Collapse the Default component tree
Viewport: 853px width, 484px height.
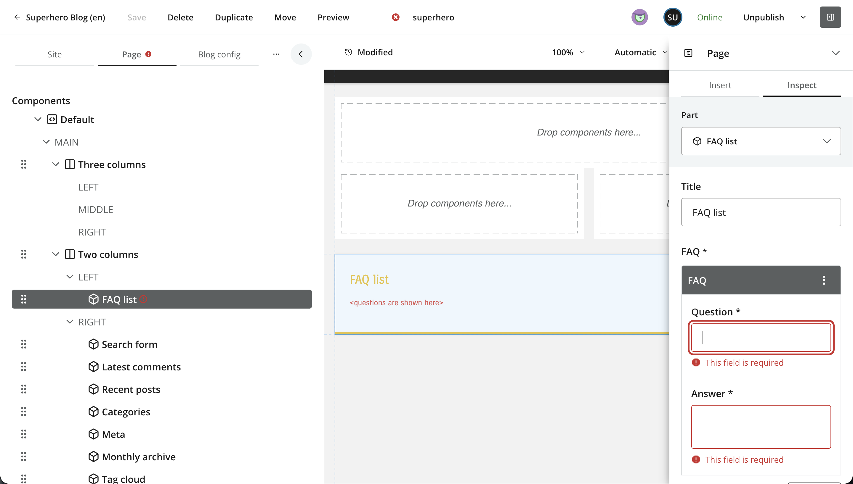pyautogui.click(x=38, y=119)
